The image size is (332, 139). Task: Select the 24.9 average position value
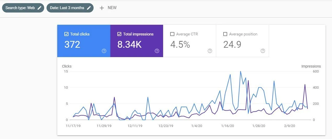pyautogui.click(x=232, y=45)
